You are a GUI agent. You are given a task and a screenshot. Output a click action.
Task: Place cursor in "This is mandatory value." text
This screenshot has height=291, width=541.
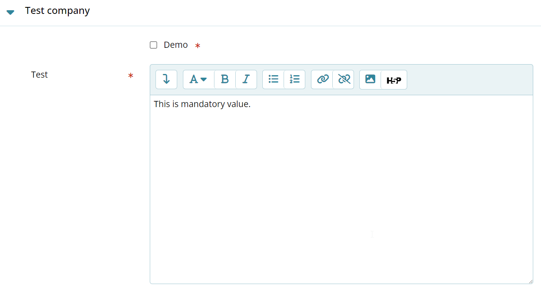(202, 104)
